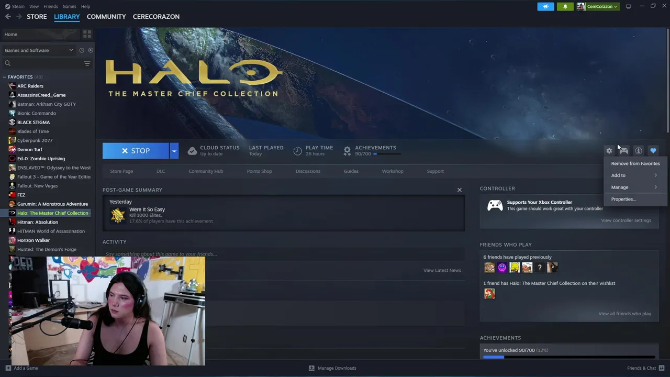Screen dimensions: 670x377
Task: Click the Manage Downloads icon
Action: pos(311,368)
